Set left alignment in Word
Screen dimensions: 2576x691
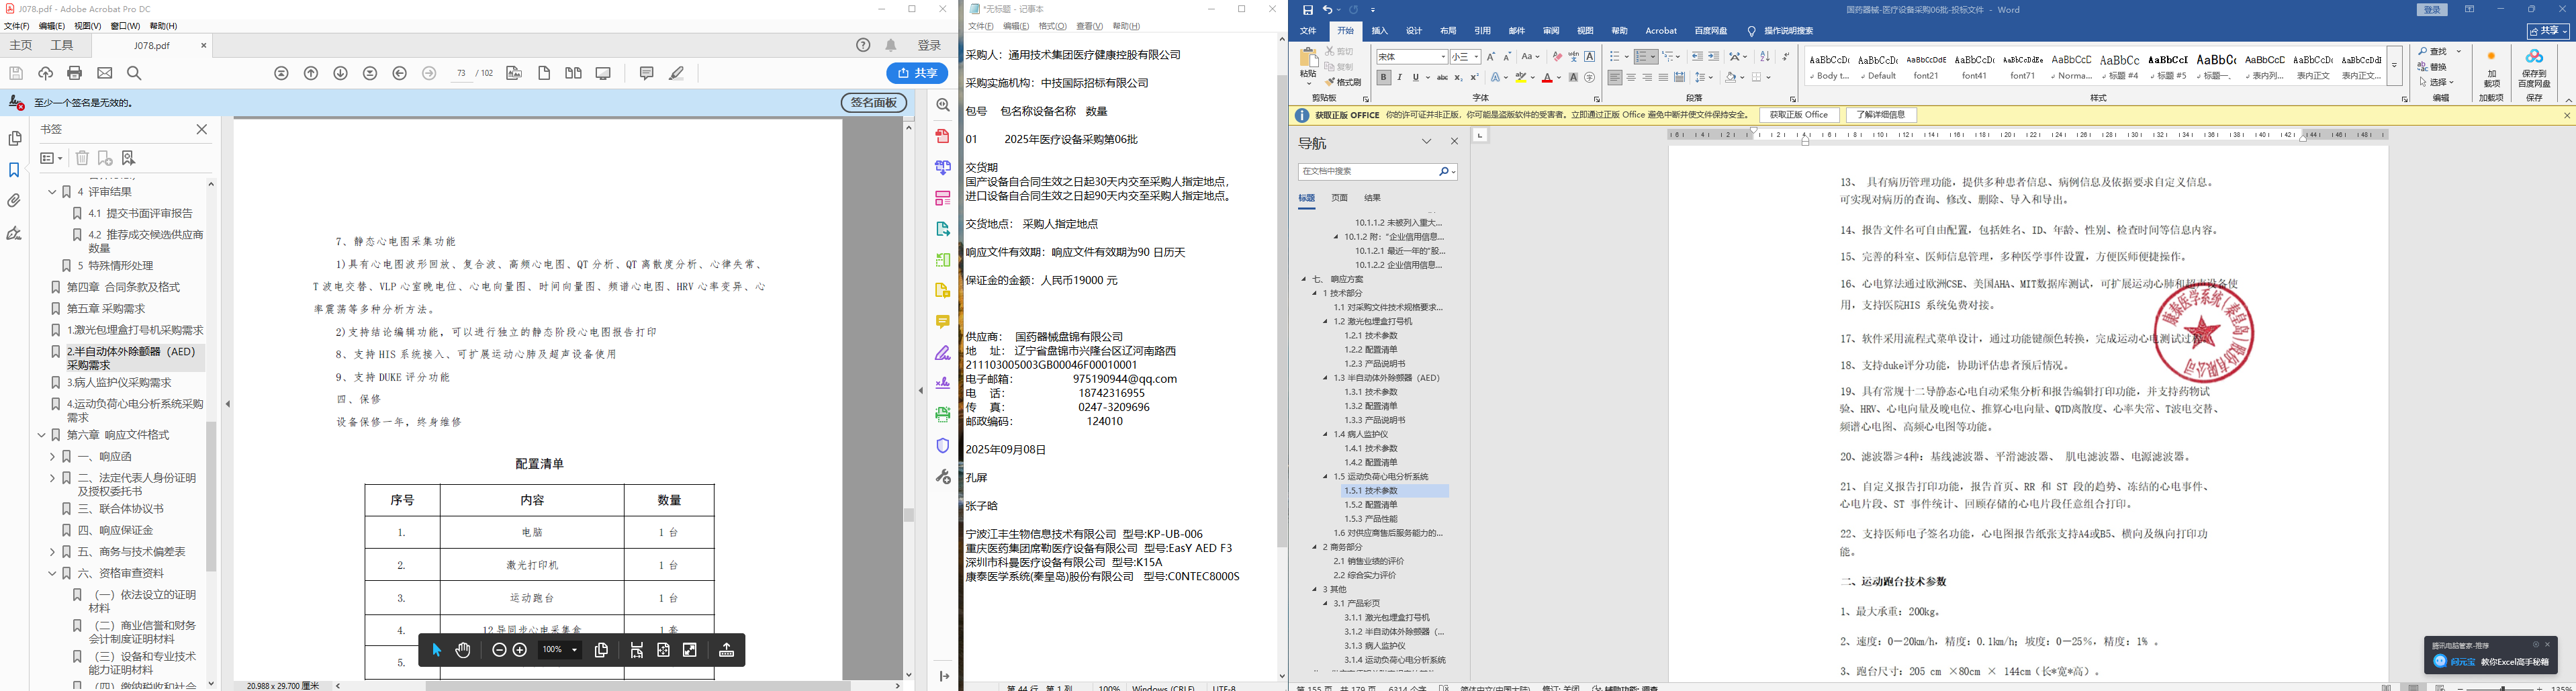[1615, 77]
